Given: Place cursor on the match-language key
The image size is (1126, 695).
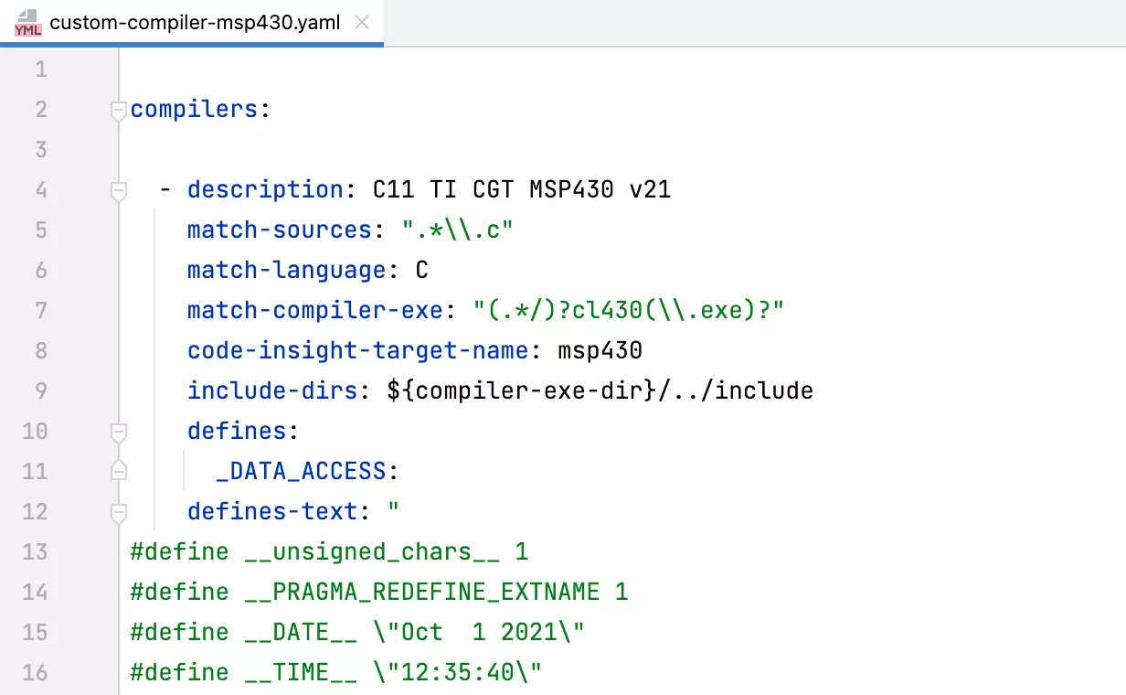Looking at the screenshot, I should coord(286,270).
